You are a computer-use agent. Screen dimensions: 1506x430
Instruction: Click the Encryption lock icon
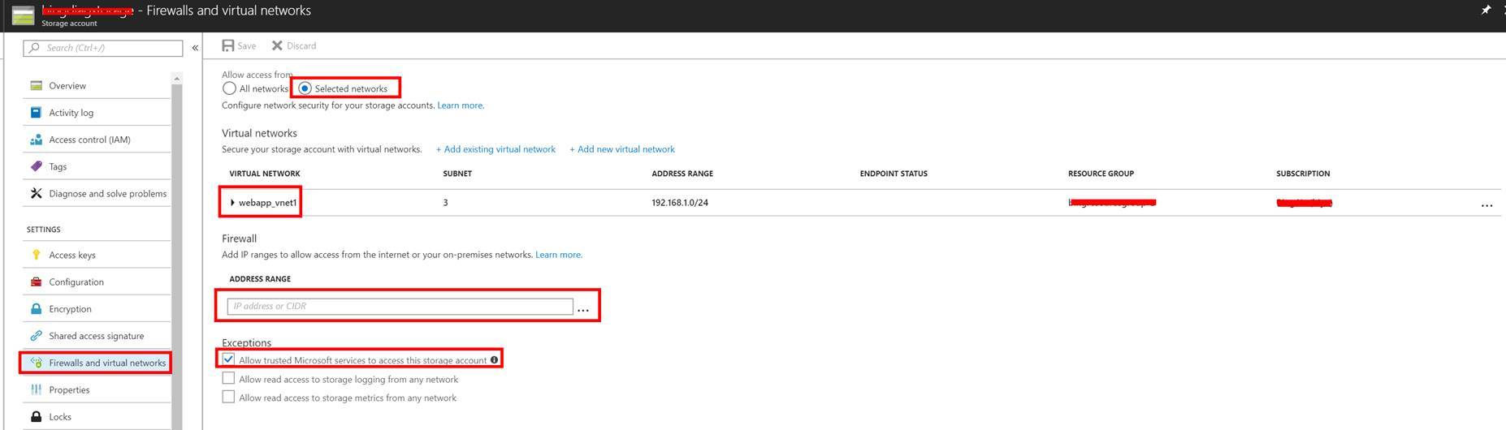pyautogui.click(x=36, y=309)
